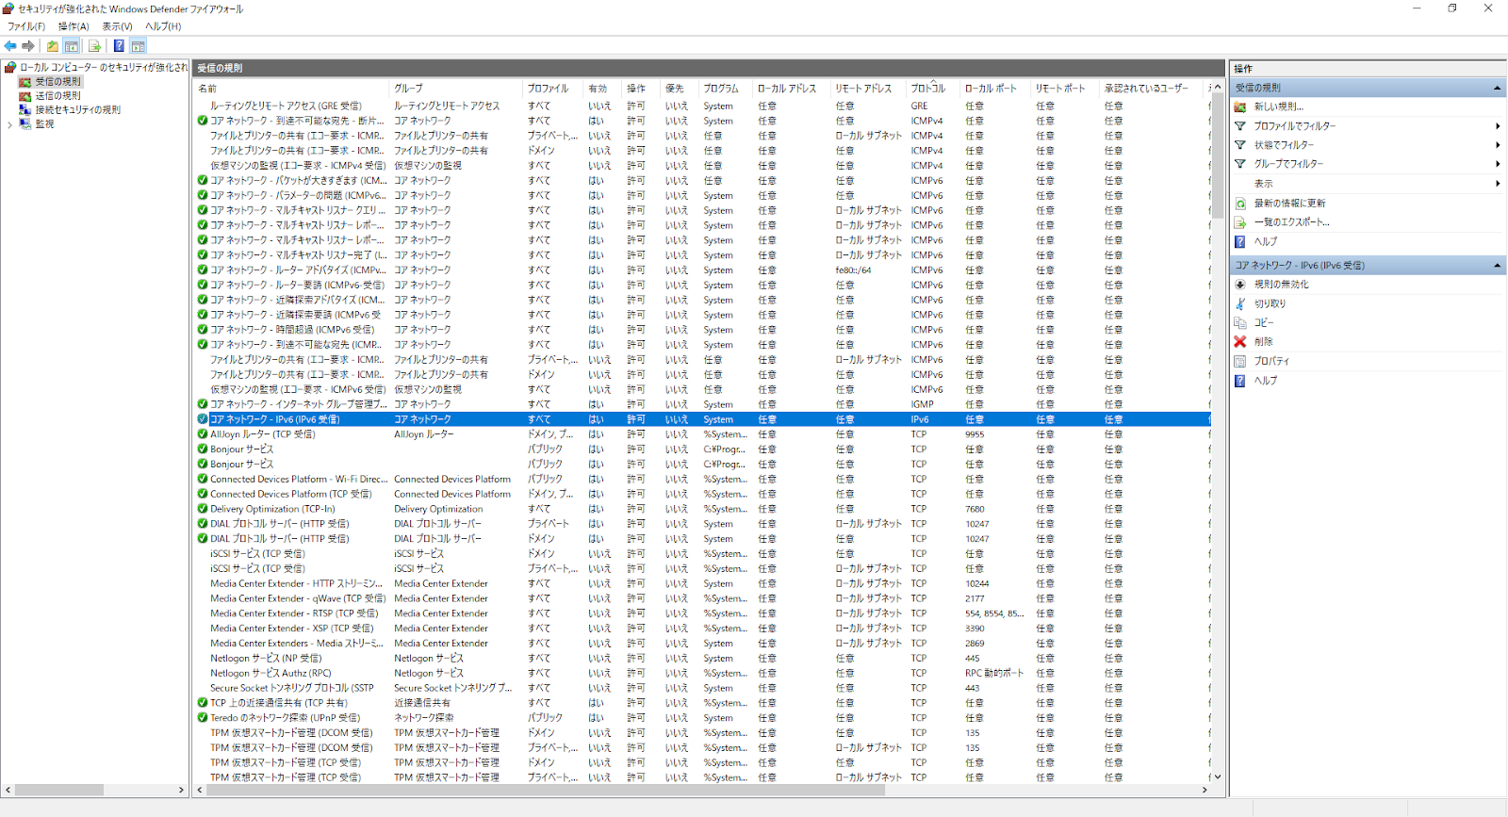
Task: Open the ヘルプ(H) menu
Action: [x=163, y=26]
